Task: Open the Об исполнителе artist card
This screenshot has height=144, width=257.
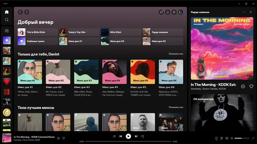Action: tap(222, 113)
